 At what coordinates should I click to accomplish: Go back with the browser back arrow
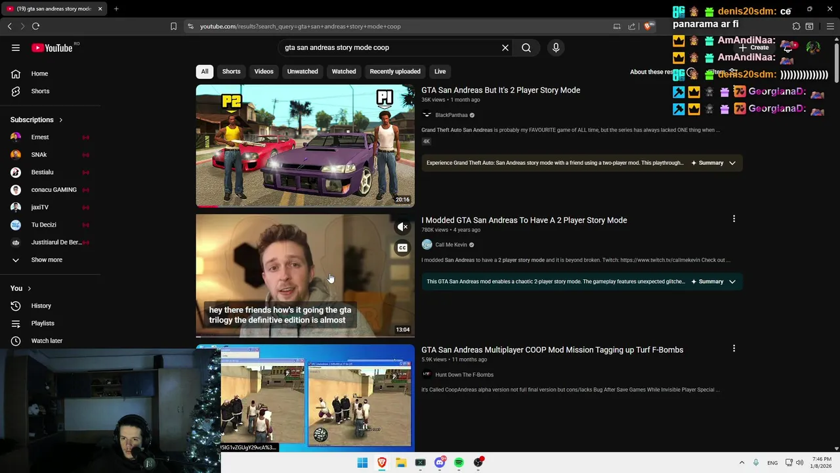[x=9, y=26]
